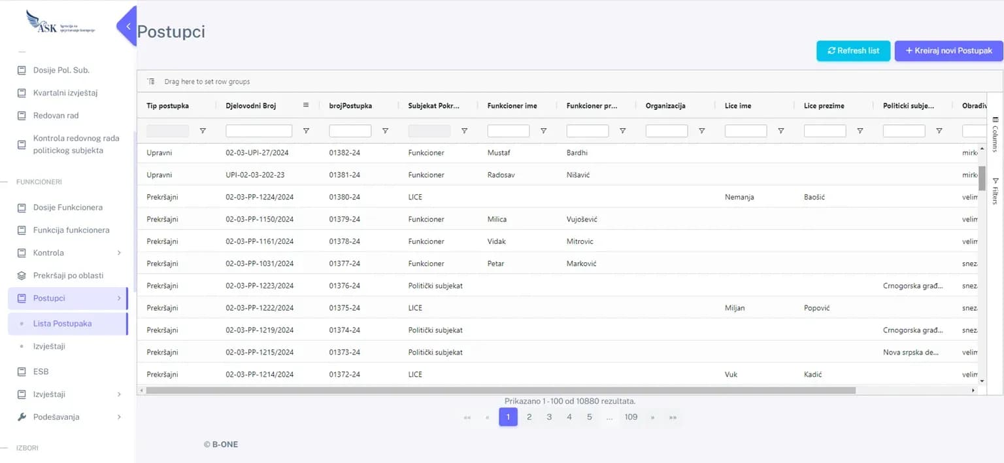Select the Vujošević cell
The image size is (1004, 463).
pyautogui.click(x=582, y=219)
